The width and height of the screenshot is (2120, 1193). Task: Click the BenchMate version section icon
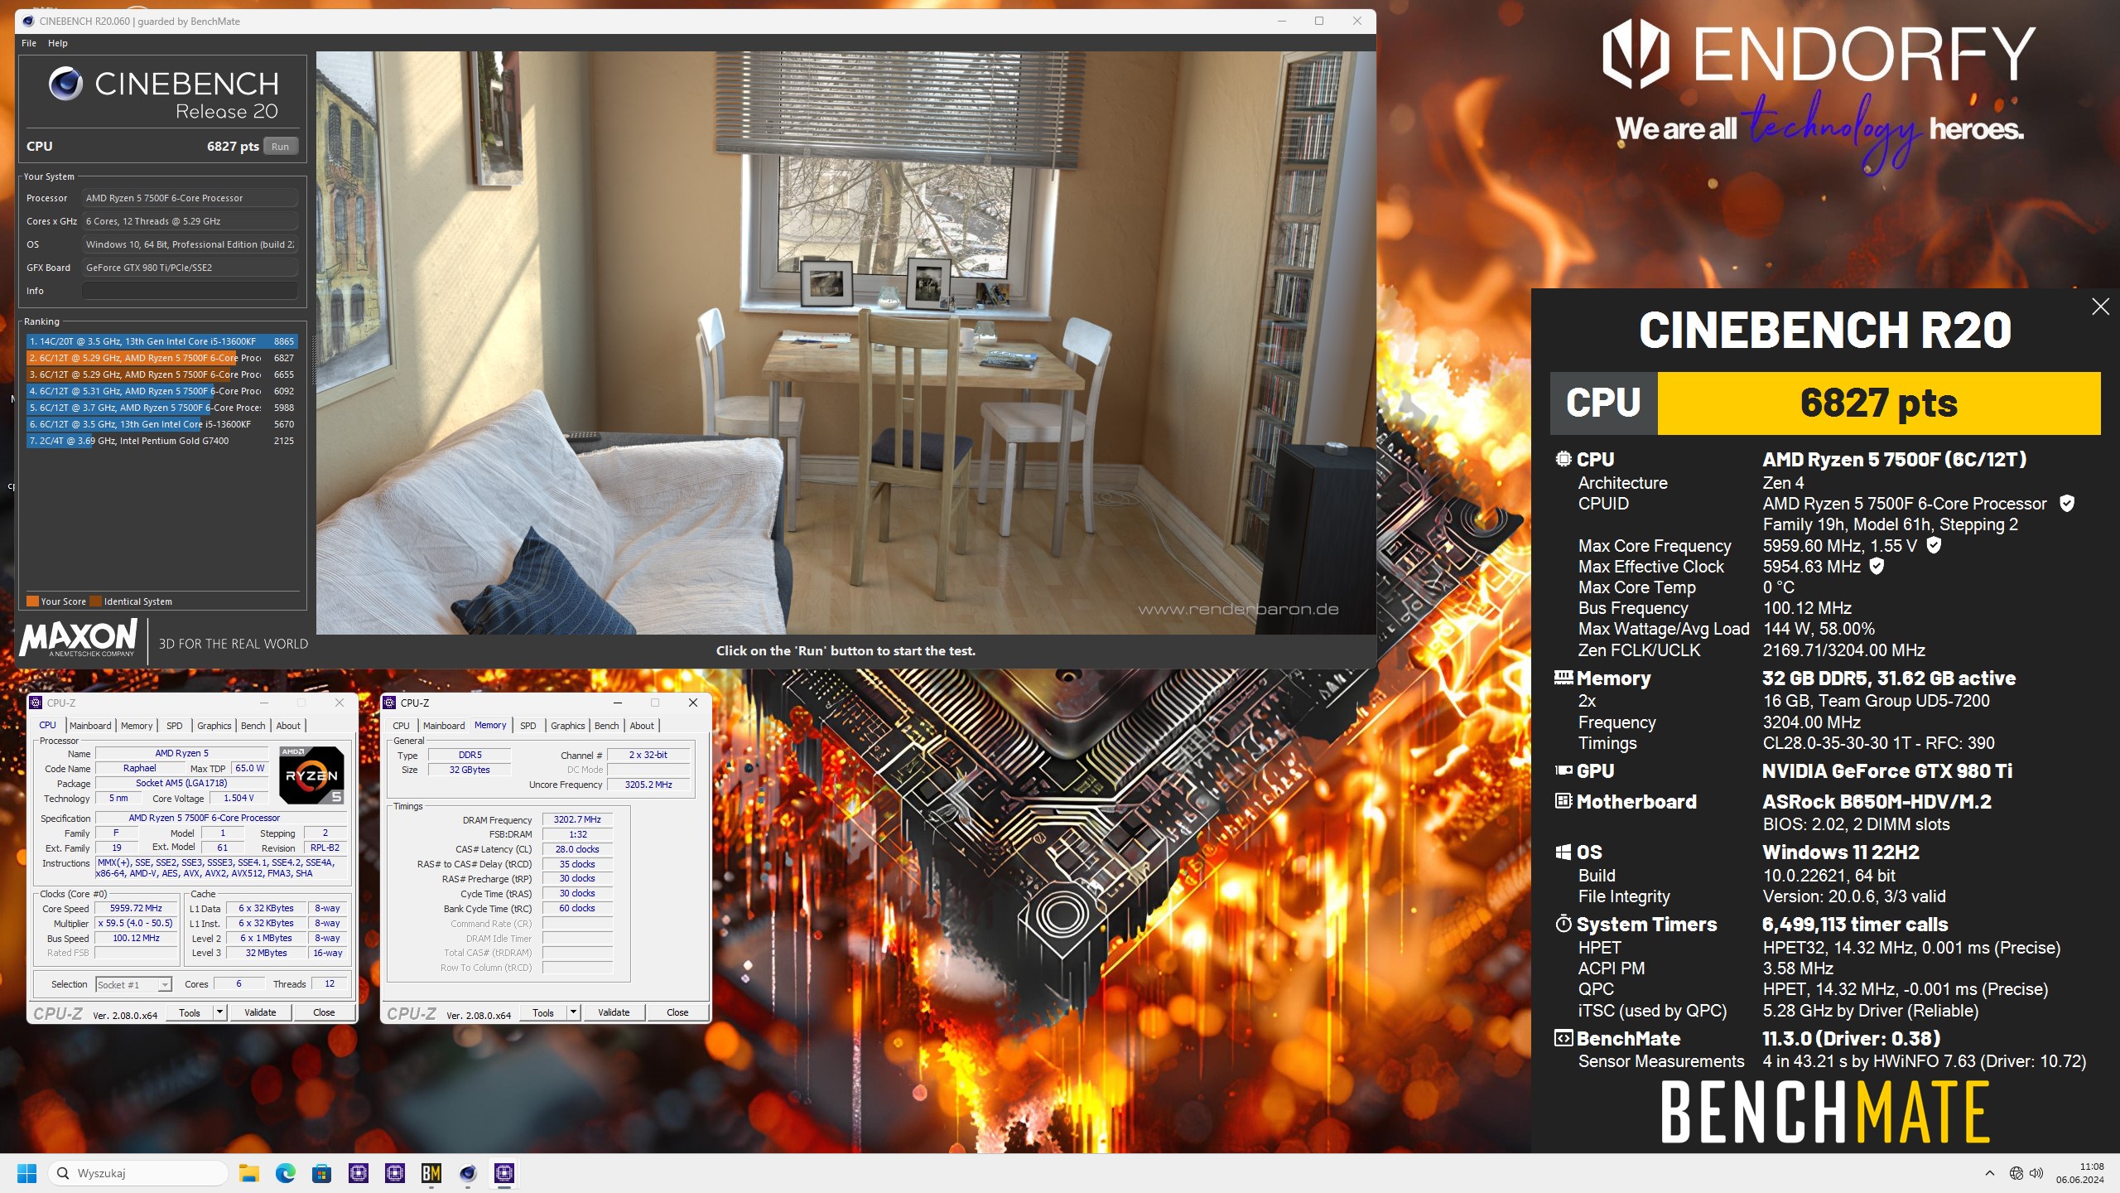click(x=1563, y=1038)
